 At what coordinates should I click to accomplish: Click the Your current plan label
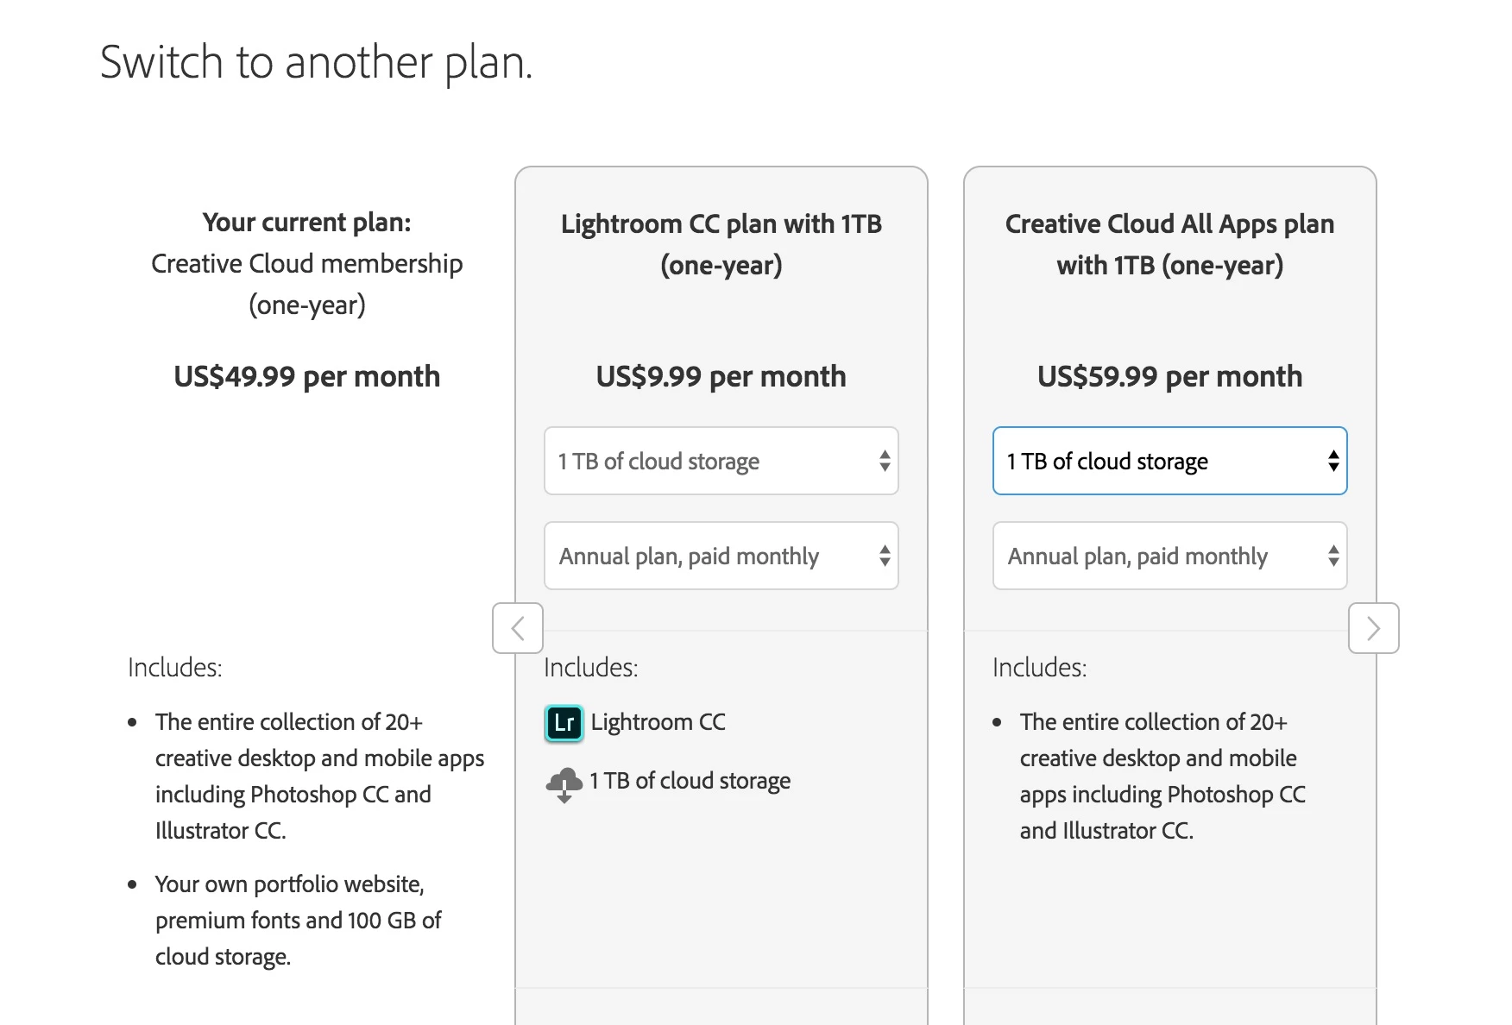coord(307,223)
